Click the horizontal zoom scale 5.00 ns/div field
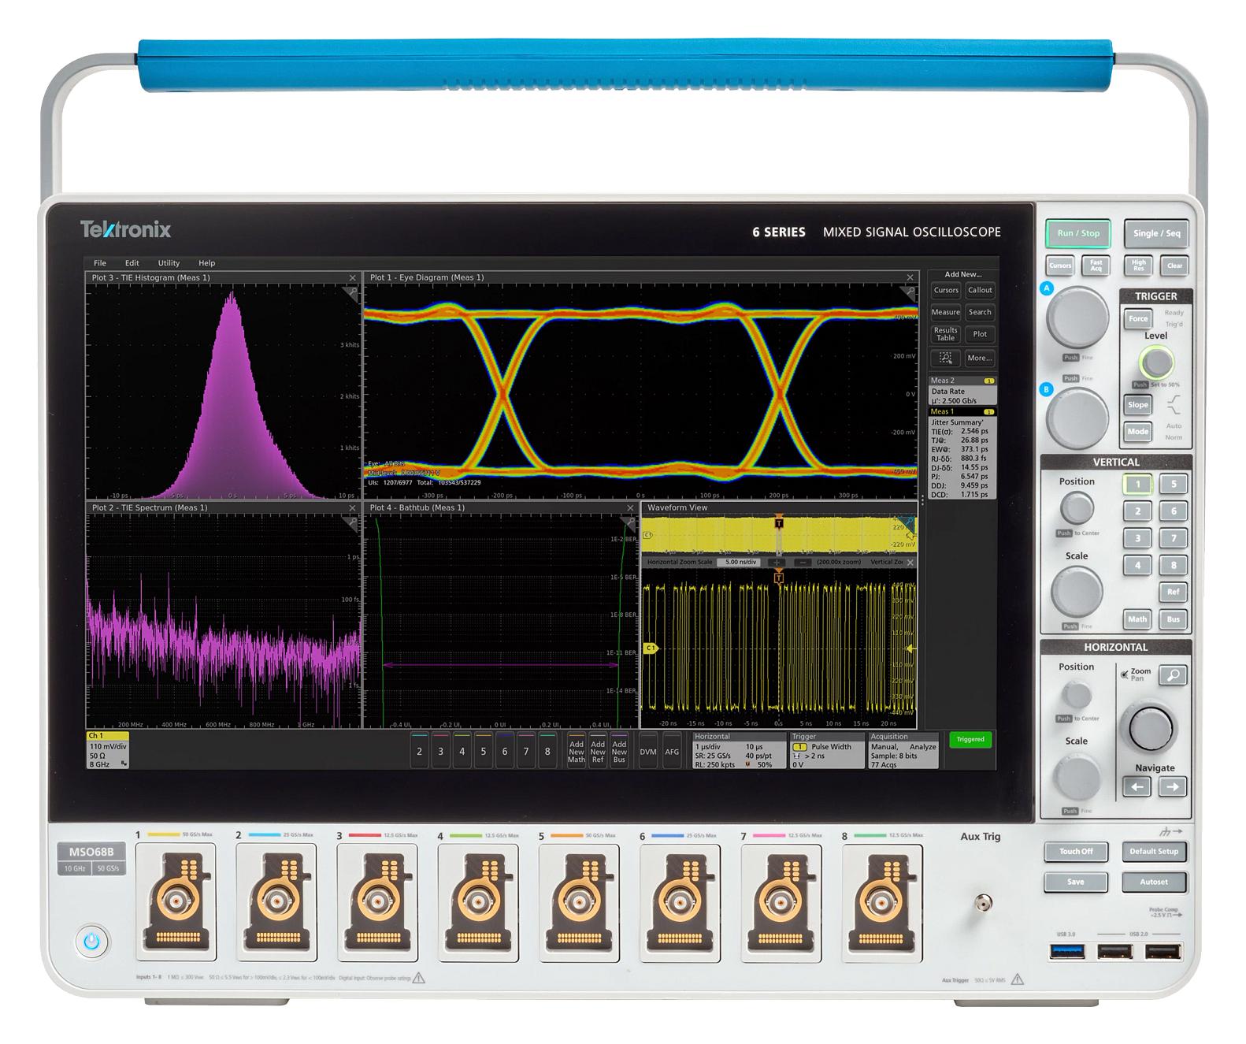The height and width of the screenshot is (1044, 1246). pos(740,563)
